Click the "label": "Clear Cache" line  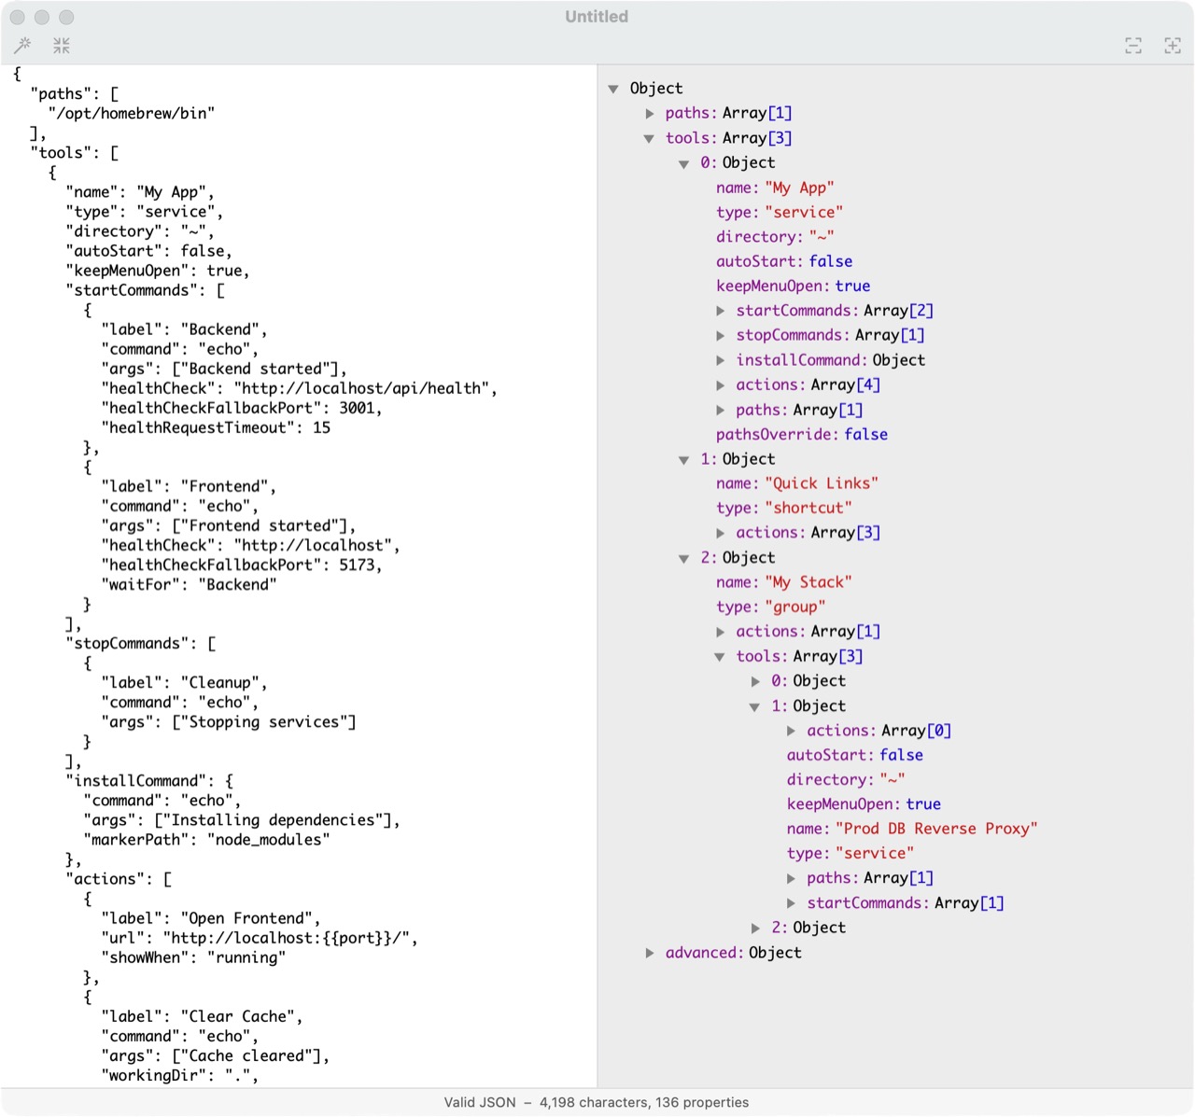tap(202, 1016)
